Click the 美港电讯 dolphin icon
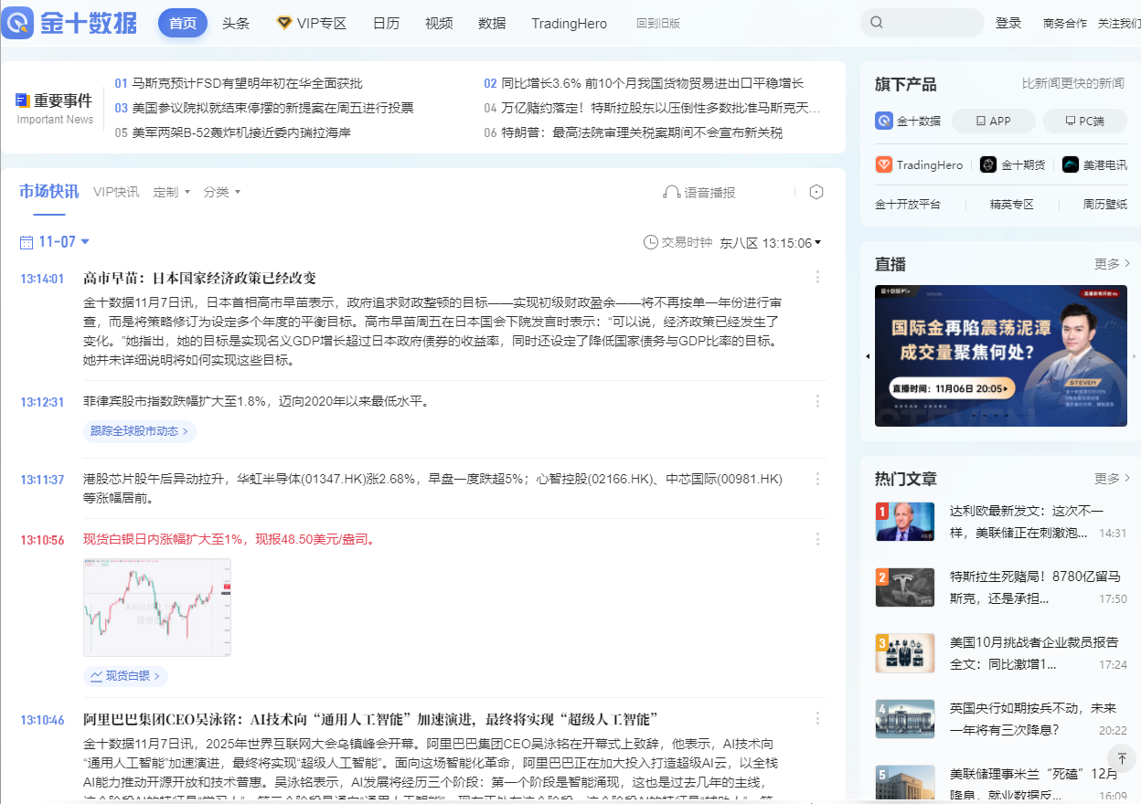1141x804 pixels. 1071,164
